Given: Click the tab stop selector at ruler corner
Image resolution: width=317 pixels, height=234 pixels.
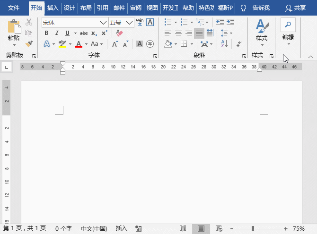Looking at the screenshot, I should click(x=7, y=67).
